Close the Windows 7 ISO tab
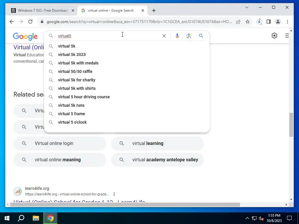The height and width of the screenshot is (224, 299). 73,11
